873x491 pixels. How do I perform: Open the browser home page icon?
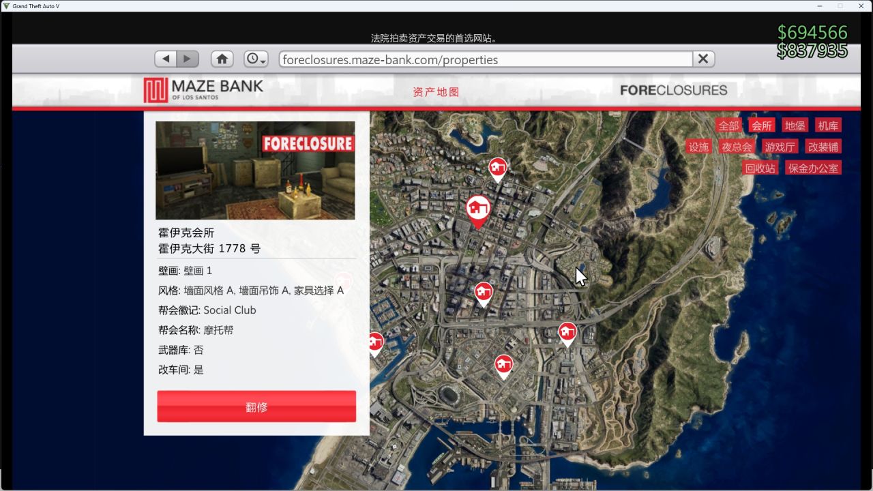coord(222,59)
